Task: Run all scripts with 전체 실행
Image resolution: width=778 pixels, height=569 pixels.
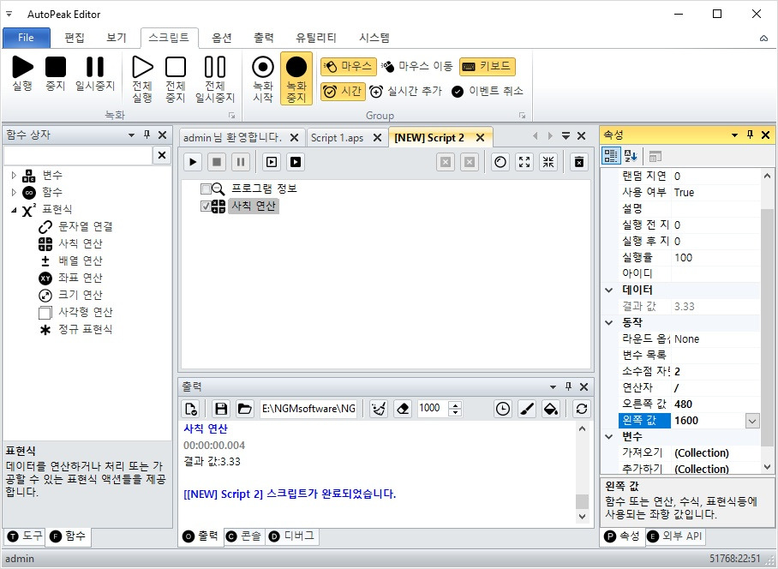Action: click(142, 78)
